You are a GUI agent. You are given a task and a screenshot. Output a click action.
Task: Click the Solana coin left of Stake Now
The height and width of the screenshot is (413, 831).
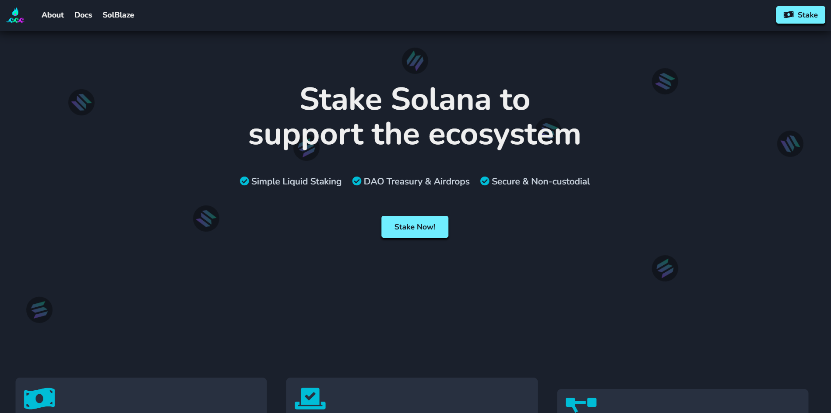tap(206, 219)
